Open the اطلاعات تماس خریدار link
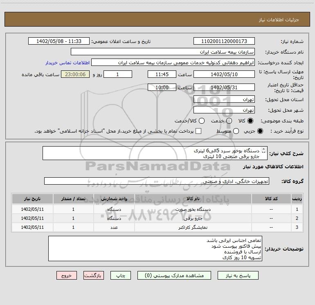 click(67, 63)
